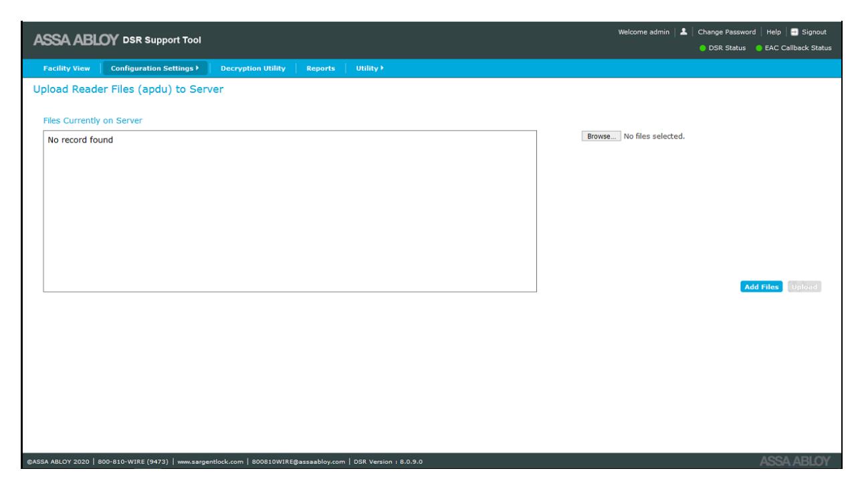Click the Add Files button
Image resolution: width=860 pixels, height=483 pixels.
click(761, 287)
